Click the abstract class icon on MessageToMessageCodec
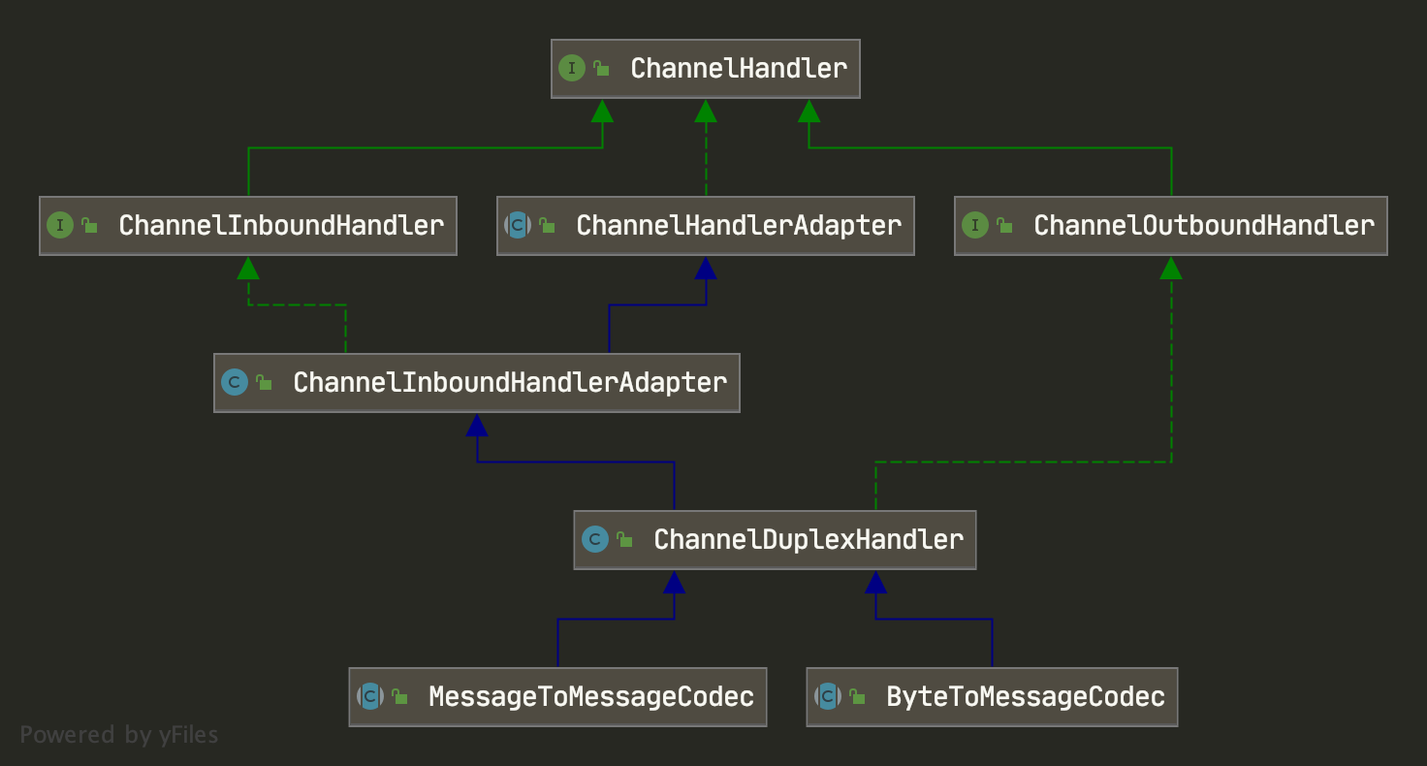The image size is (1427, 766). 370,697
